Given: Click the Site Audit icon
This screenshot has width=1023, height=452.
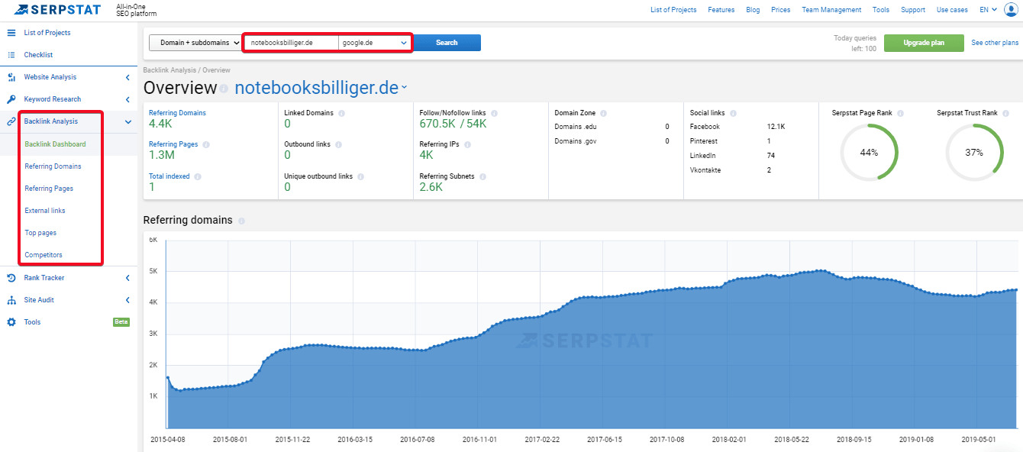Looking at the screenshot, I should (11, 300).
